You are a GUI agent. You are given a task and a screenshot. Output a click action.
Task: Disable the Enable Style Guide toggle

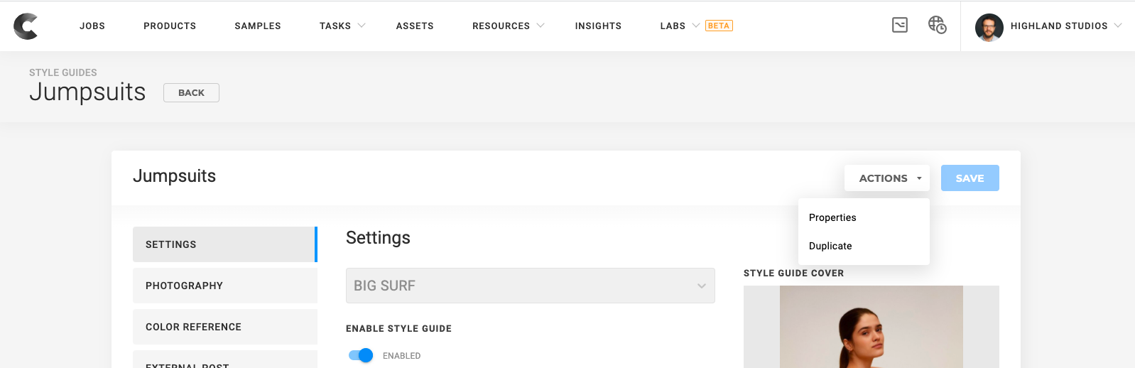click(x=361, y=355)
